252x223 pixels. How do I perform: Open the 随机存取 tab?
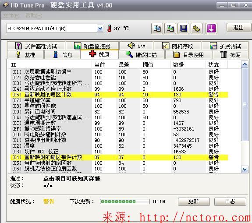point(177,46)
